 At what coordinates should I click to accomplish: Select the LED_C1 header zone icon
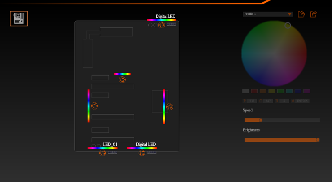pyautogui.click(x=103, y=153)
